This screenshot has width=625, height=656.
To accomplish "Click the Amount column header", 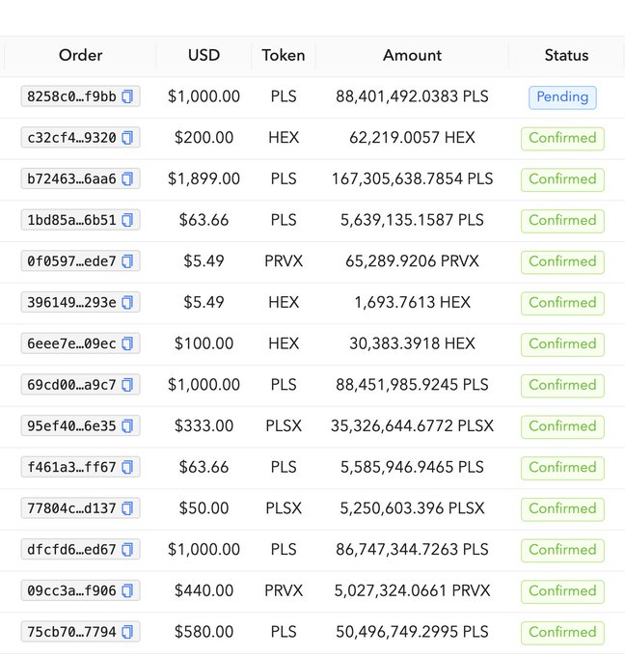I will [x=412, y=55].
